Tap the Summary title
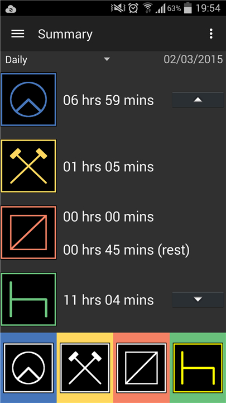Viewport: 226px width, 403px height. (65, 34)
